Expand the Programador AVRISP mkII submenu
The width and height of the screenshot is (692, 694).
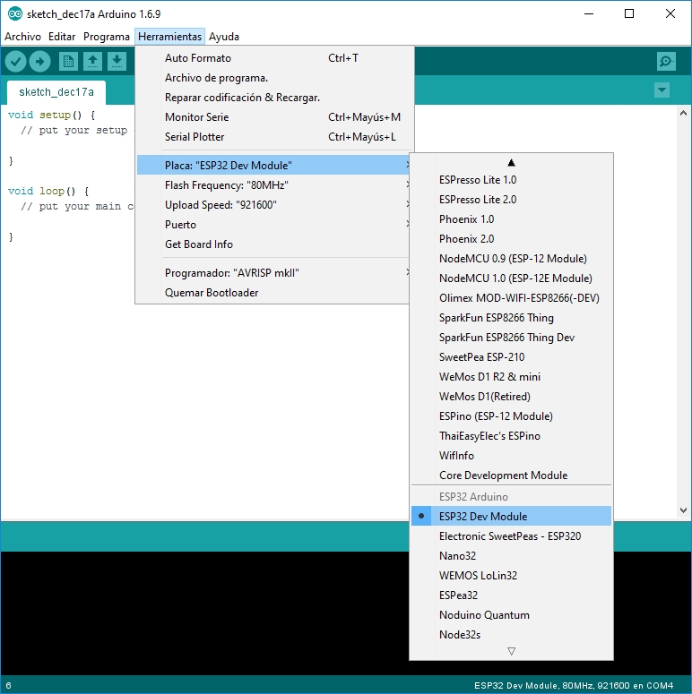pos(274,272)
